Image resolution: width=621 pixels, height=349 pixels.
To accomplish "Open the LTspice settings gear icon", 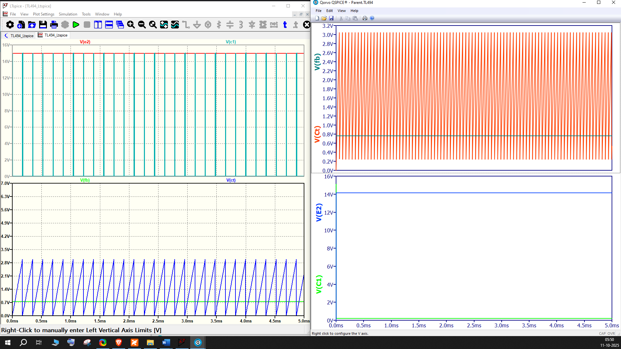I will tap(10, 25).
